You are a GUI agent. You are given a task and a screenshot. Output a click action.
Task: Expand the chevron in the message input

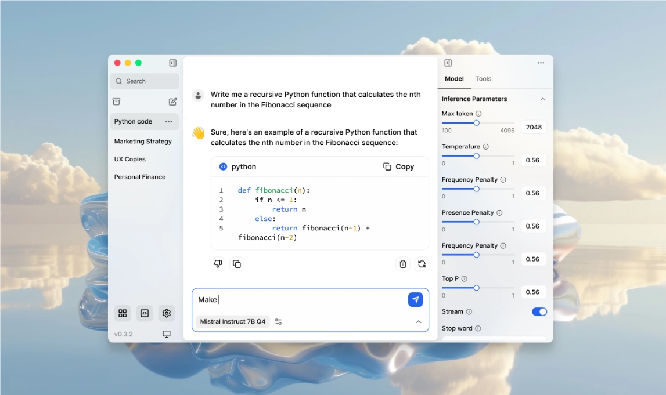point(419,321)
